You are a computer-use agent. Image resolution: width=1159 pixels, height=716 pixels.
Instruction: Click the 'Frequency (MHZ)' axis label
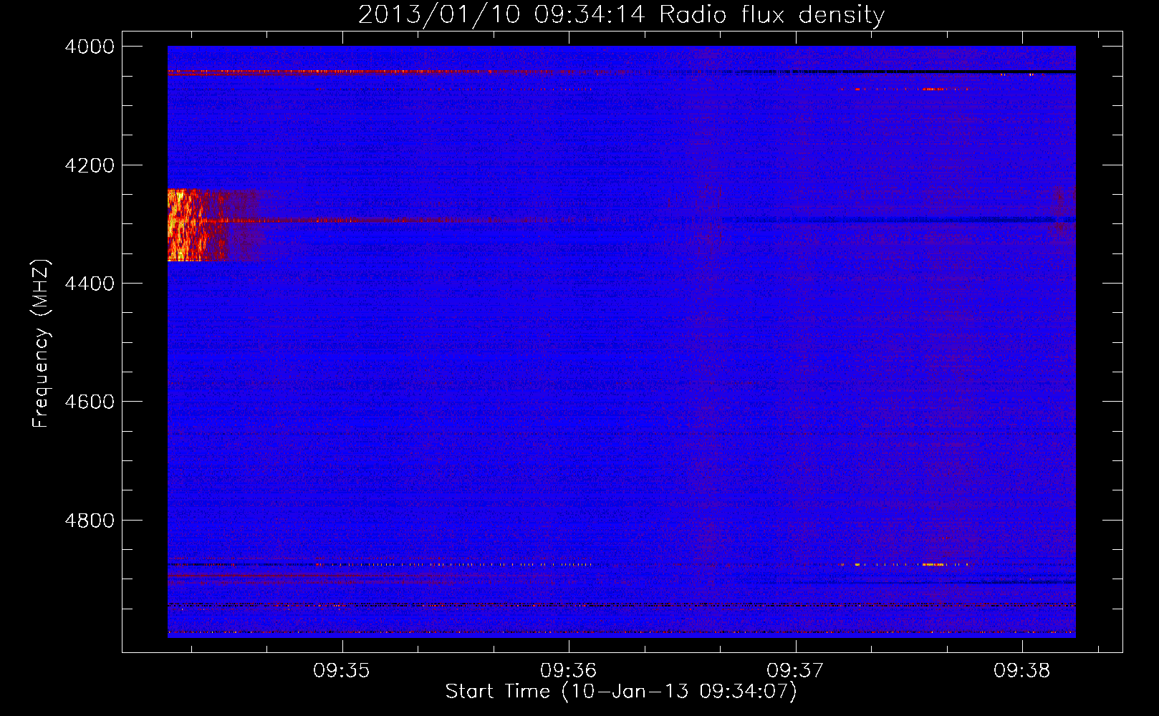pyautogui.click(x=41, y=344)
